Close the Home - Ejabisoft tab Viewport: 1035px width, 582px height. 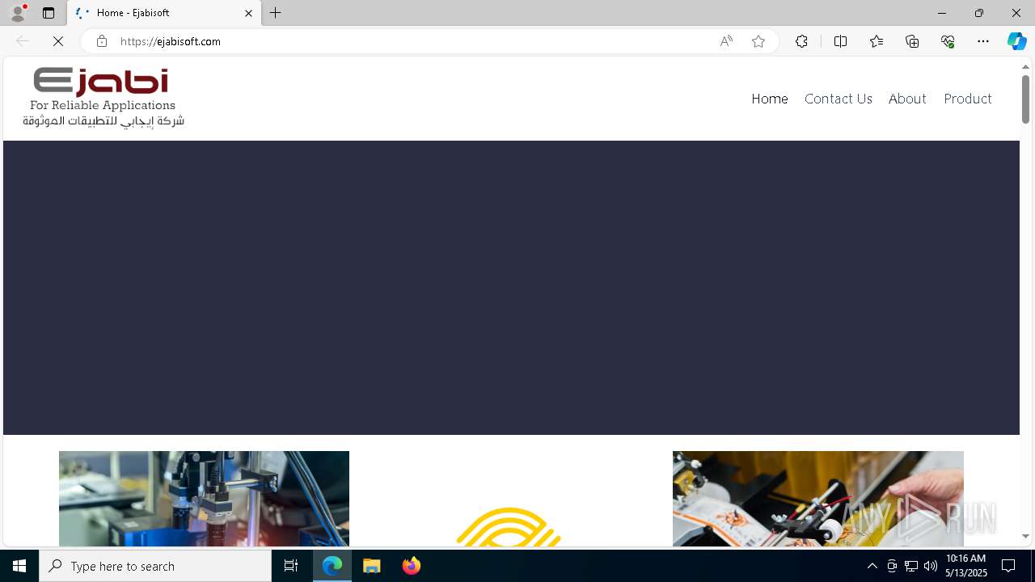point(248,13)
